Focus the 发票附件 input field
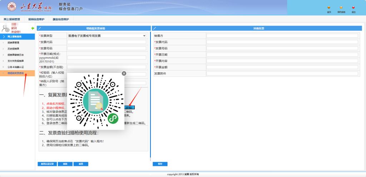 [x=282, y=73]
